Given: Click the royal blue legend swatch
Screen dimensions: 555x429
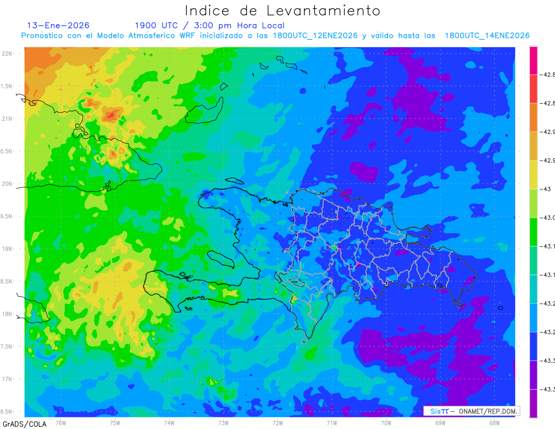Looking at the screenshot, I should pyautogui.click(x=533, y=346).
